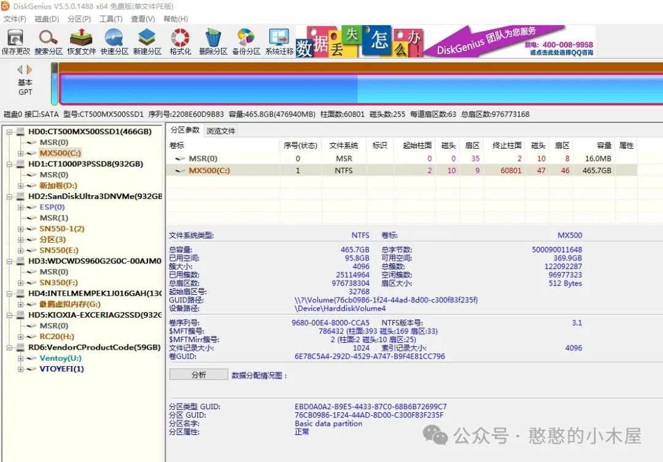Open the 工具(T) menu
663x462 pixels.
[x=111, y=19]
